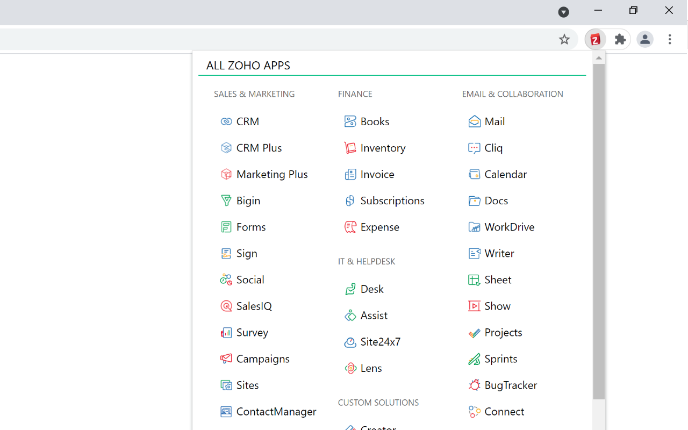688x430 pixels.
Task: Select the Zoho Mail envelope icon
Action: pyautogui.click(x=474, y=121)
